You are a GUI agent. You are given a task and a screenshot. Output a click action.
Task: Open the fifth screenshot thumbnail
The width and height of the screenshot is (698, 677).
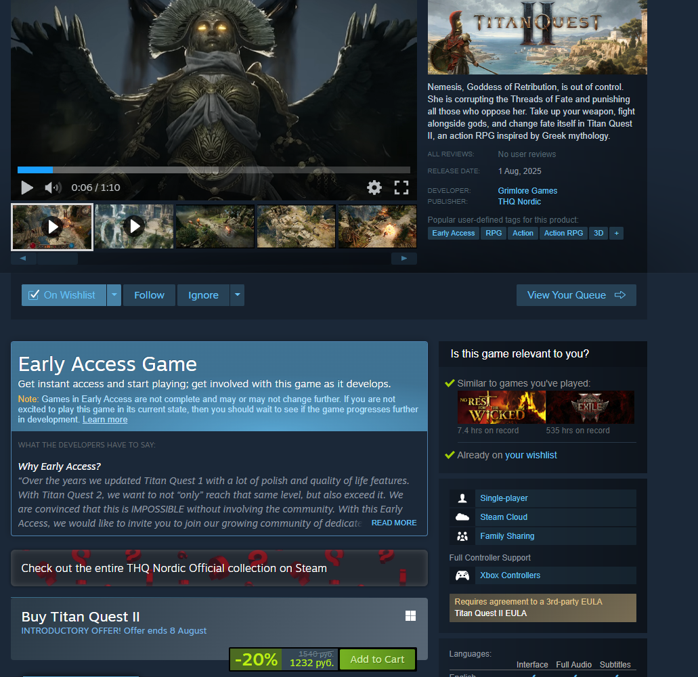(x=378, y=227)
